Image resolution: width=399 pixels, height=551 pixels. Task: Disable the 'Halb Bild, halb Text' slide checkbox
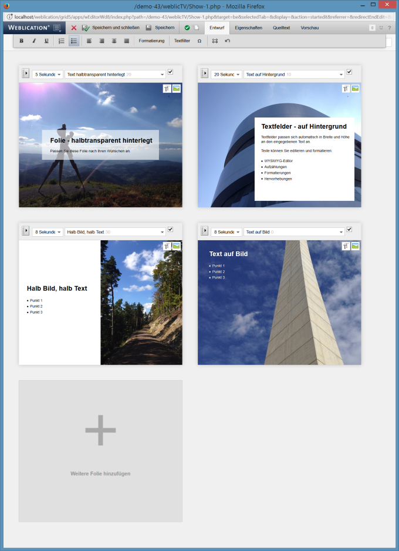tap(170, 229)
